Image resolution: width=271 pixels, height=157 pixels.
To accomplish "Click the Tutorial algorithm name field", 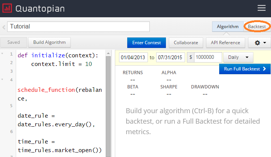I will (78, 27).
